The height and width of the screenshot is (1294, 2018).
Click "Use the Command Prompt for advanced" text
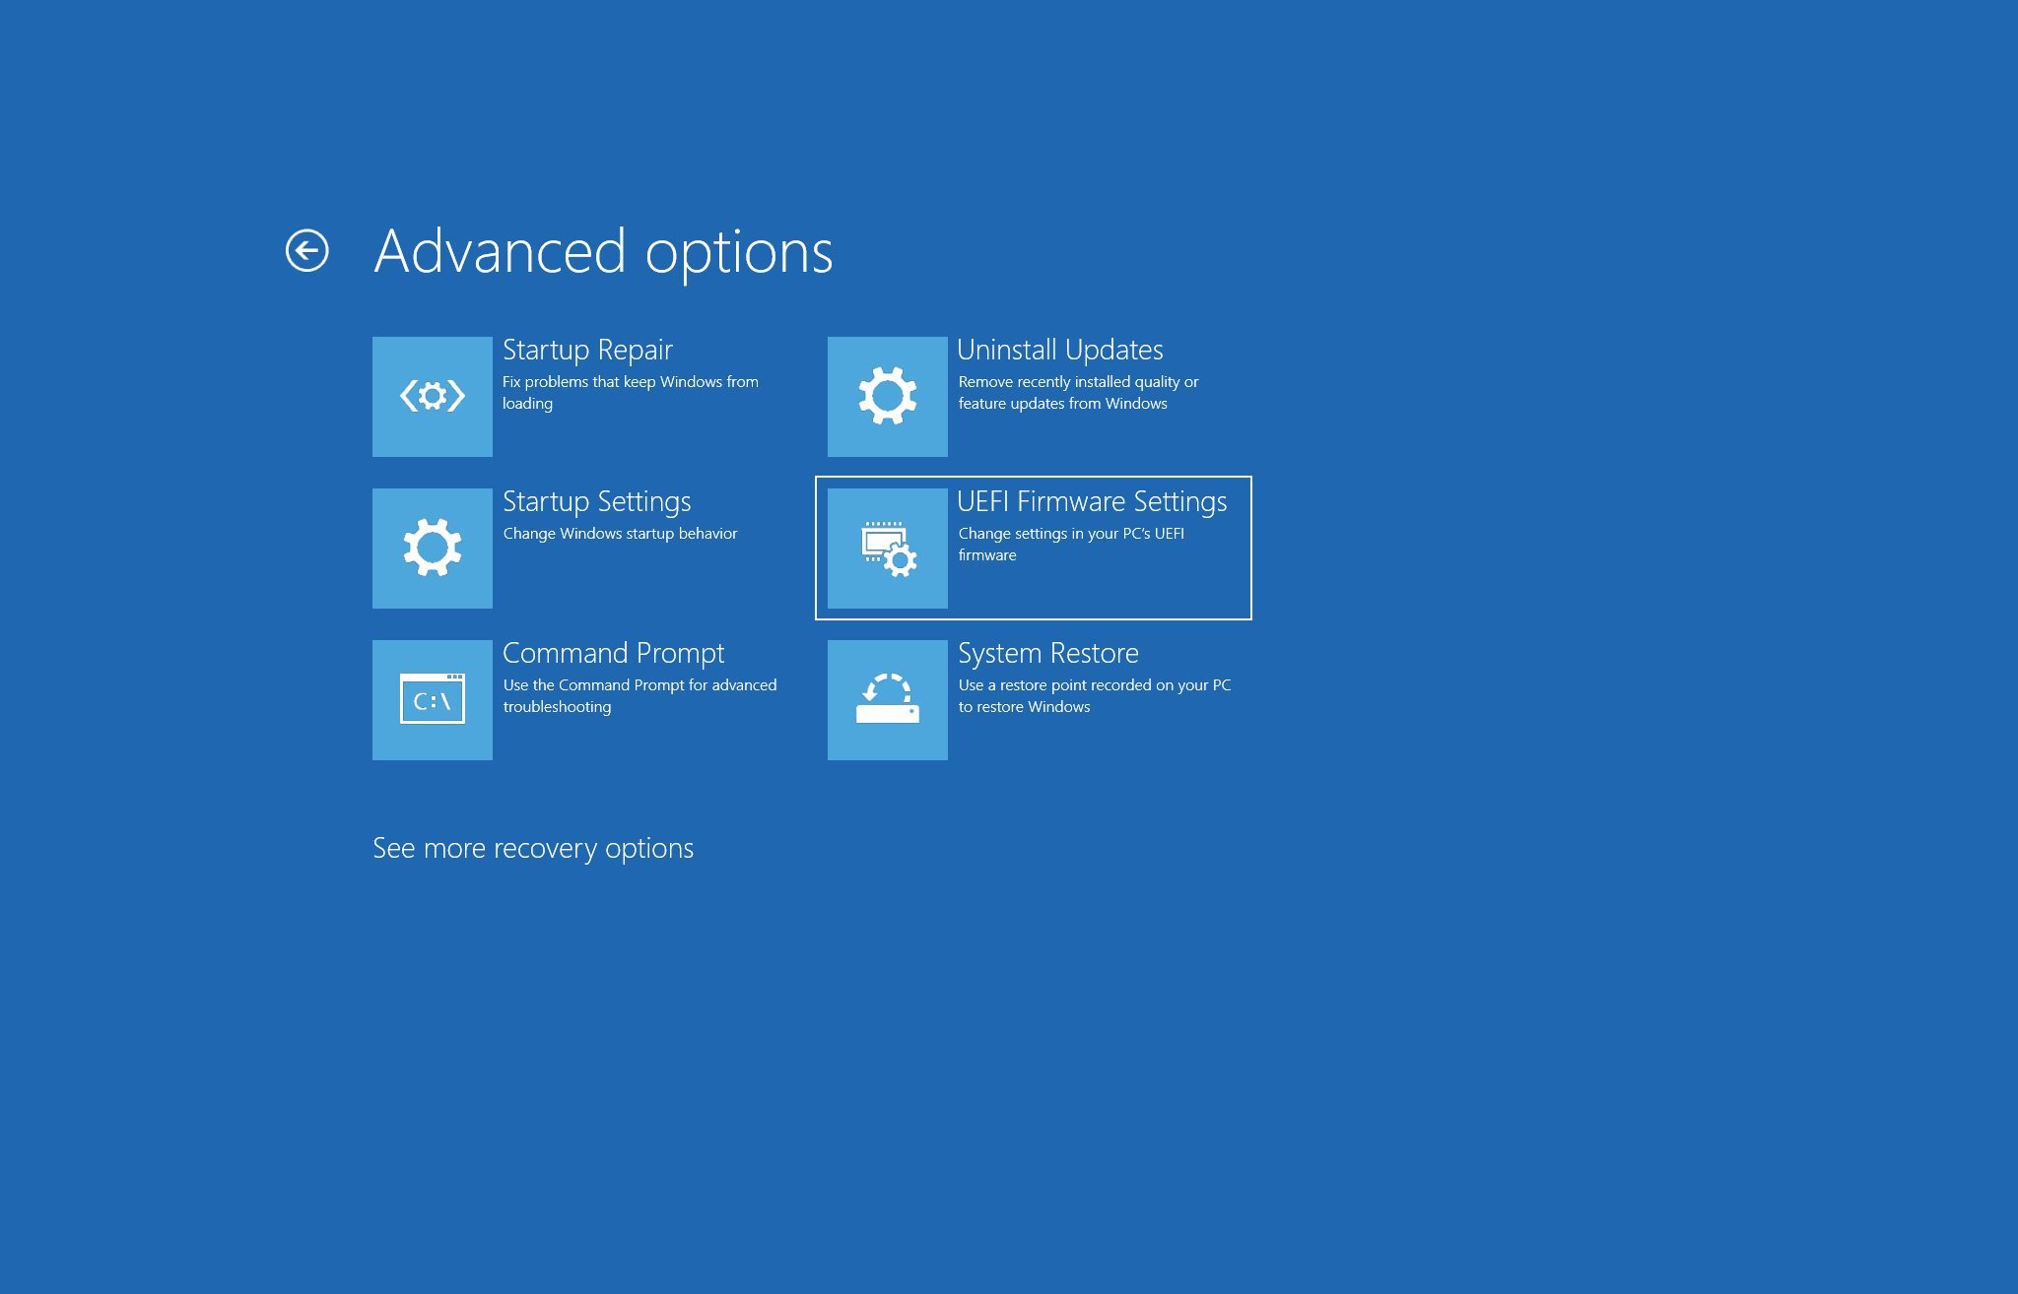[639, 685]
